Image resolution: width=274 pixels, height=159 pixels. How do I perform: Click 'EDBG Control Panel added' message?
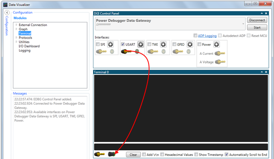pyautogui.click(x=43, y=99)
